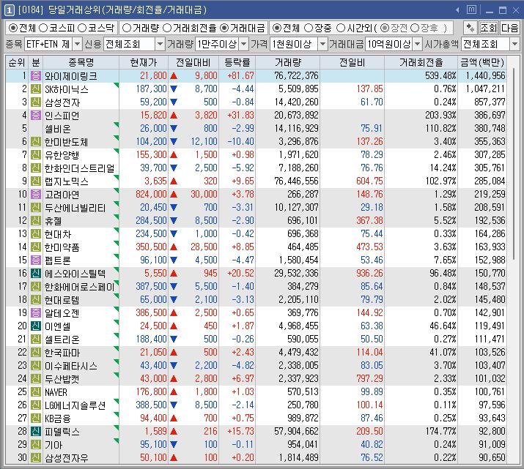Open the 시가총액 전체조회 dropdown
The width and height of the screenshot is (524, 469).
point(514,44)
